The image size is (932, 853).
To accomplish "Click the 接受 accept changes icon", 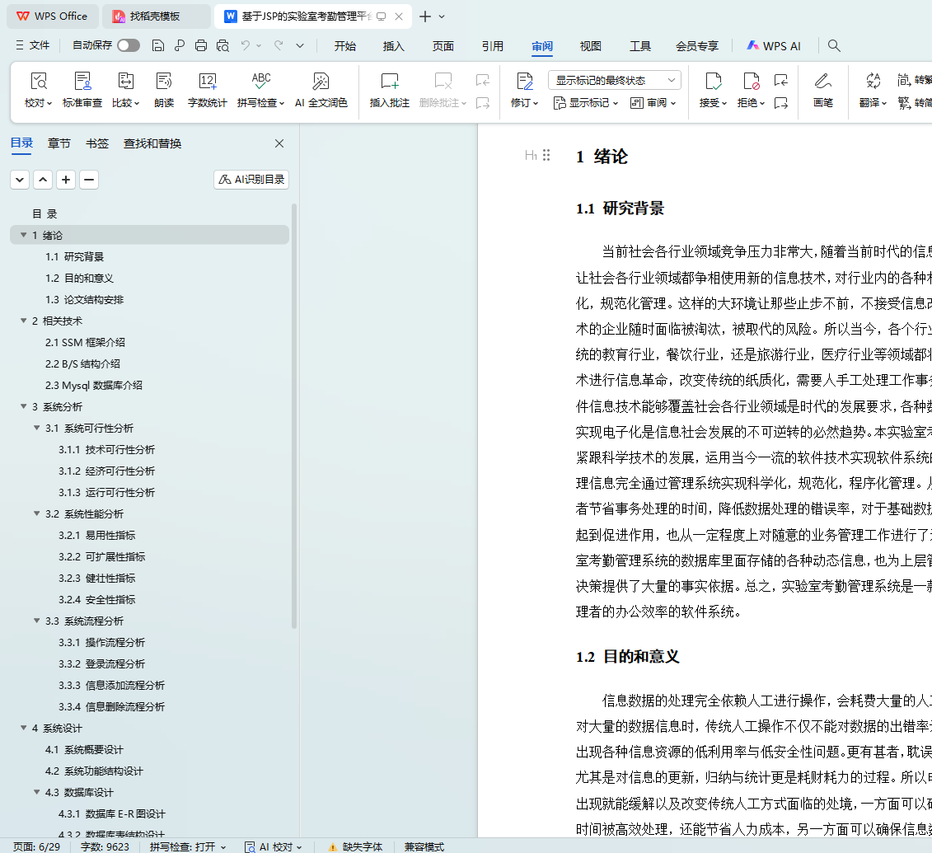I will 713,81.
